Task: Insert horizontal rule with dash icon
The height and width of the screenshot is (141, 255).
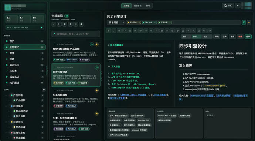Action: [188, 31]
